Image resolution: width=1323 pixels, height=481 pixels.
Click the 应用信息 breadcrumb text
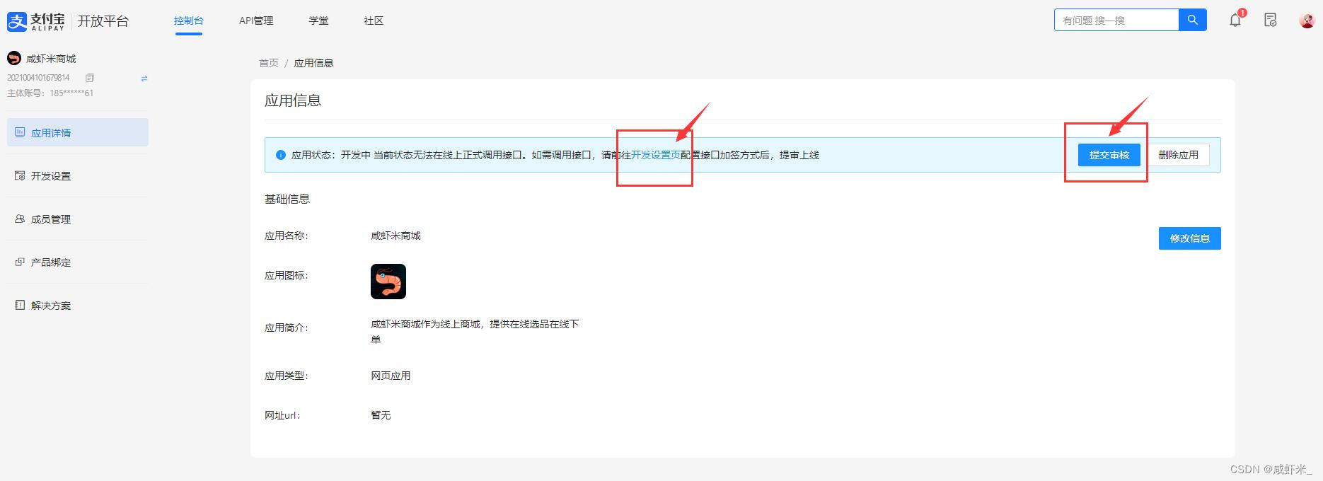(313, 63)
